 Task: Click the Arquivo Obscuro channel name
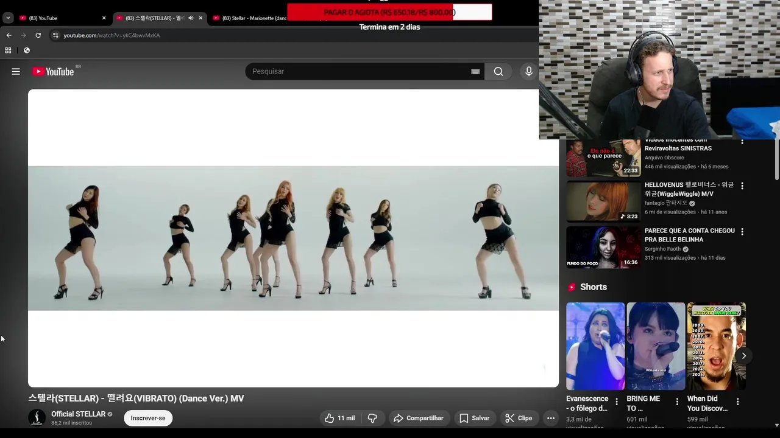(664, 158)
